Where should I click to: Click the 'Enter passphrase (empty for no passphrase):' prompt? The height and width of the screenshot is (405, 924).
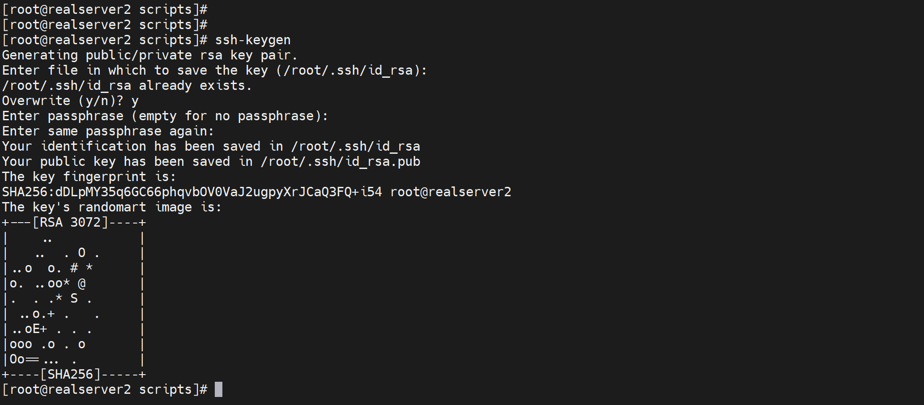(x=165, y=116)
